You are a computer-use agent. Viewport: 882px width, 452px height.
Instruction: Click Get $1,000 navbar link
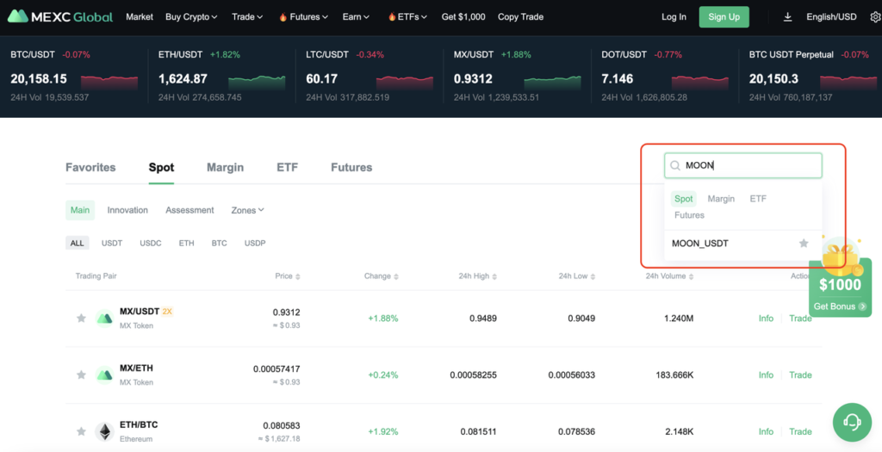[463, 17]
